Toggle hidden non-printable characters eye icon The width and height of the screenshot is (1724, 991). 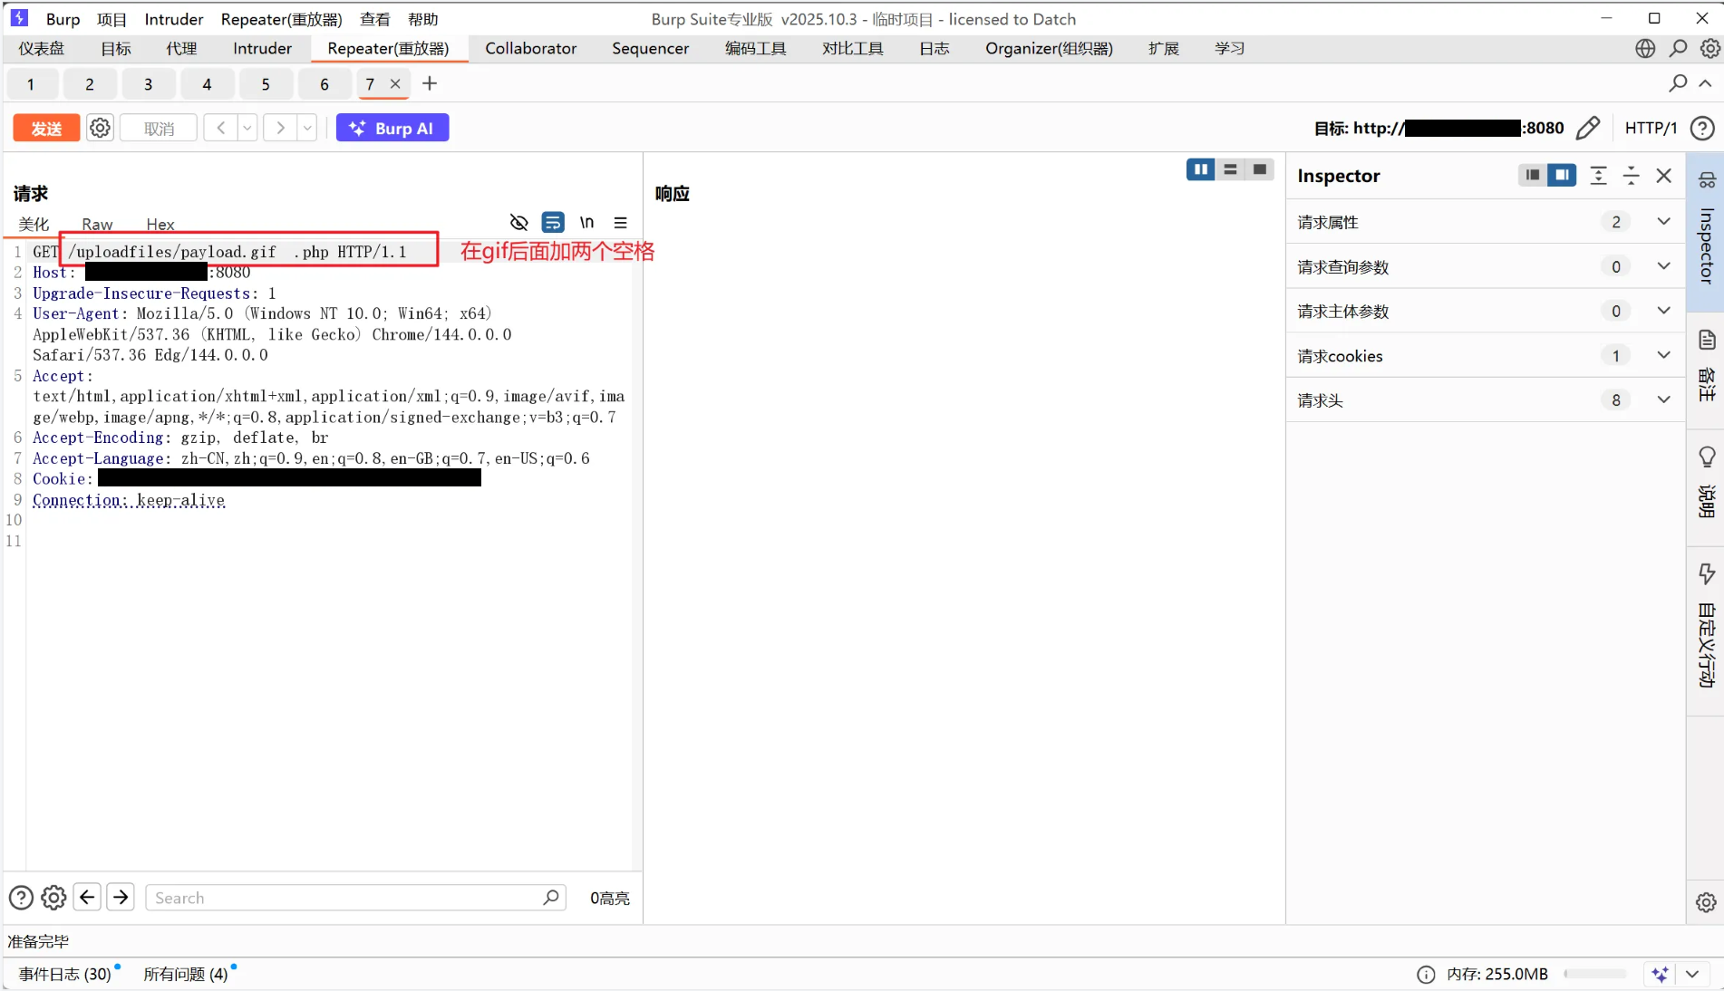click(518, 222)
